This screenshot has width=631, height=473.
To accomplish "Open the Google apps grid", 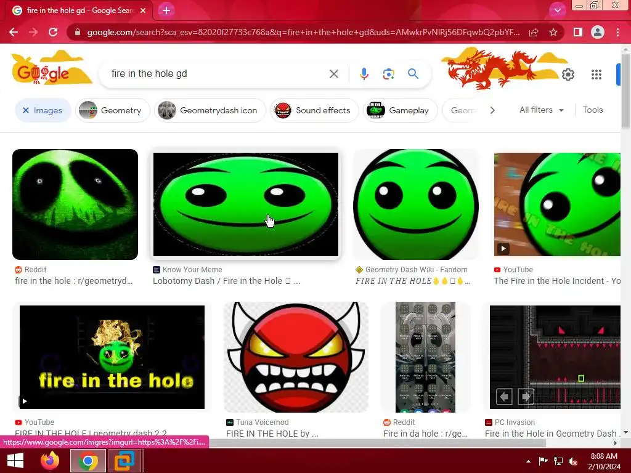I will click(596, 75).
